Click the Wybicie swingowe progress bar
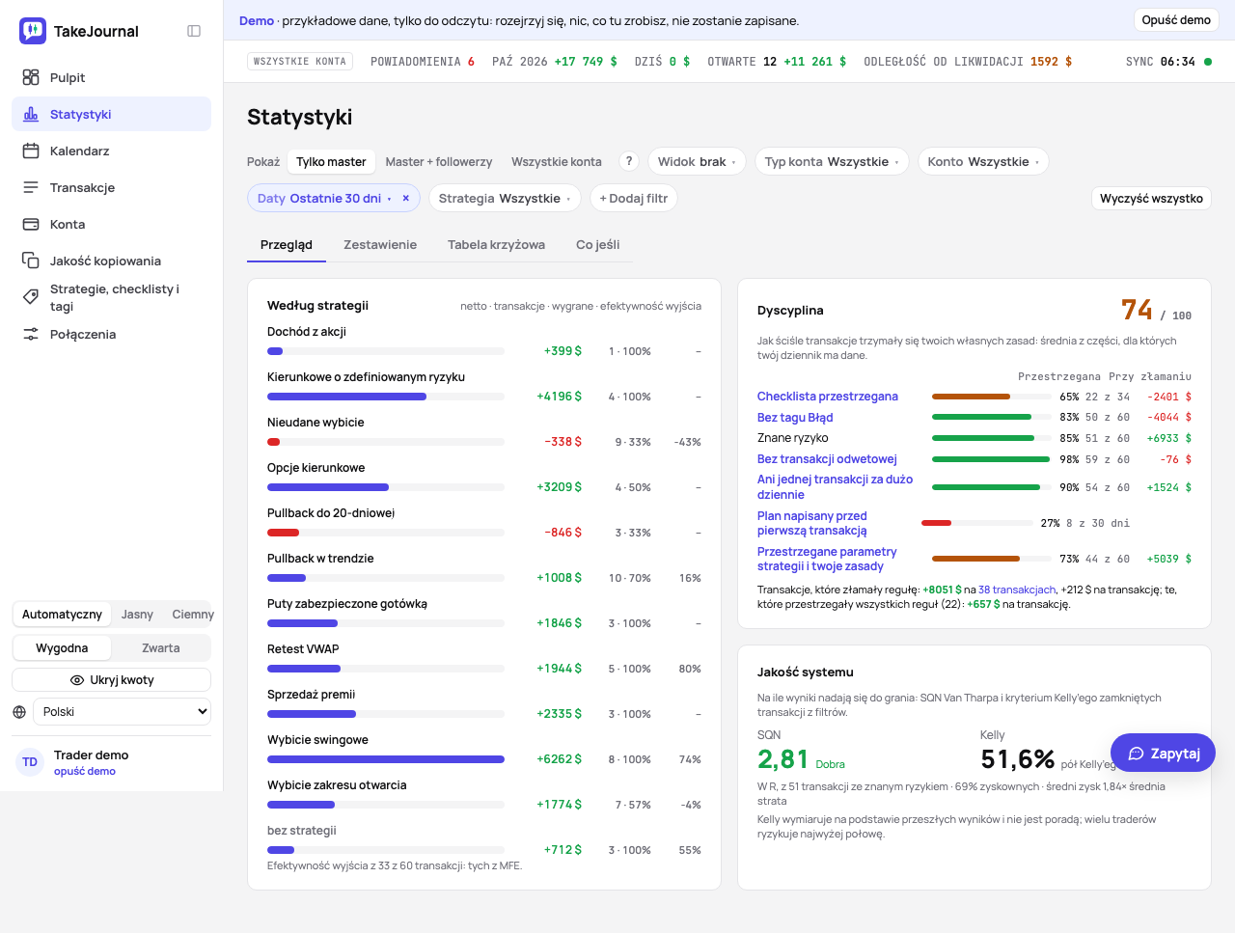1235x933 pixels. (386, 759)
